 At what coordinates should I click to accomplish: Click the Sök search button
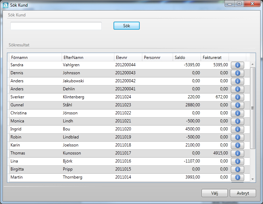tap(126, 25)
